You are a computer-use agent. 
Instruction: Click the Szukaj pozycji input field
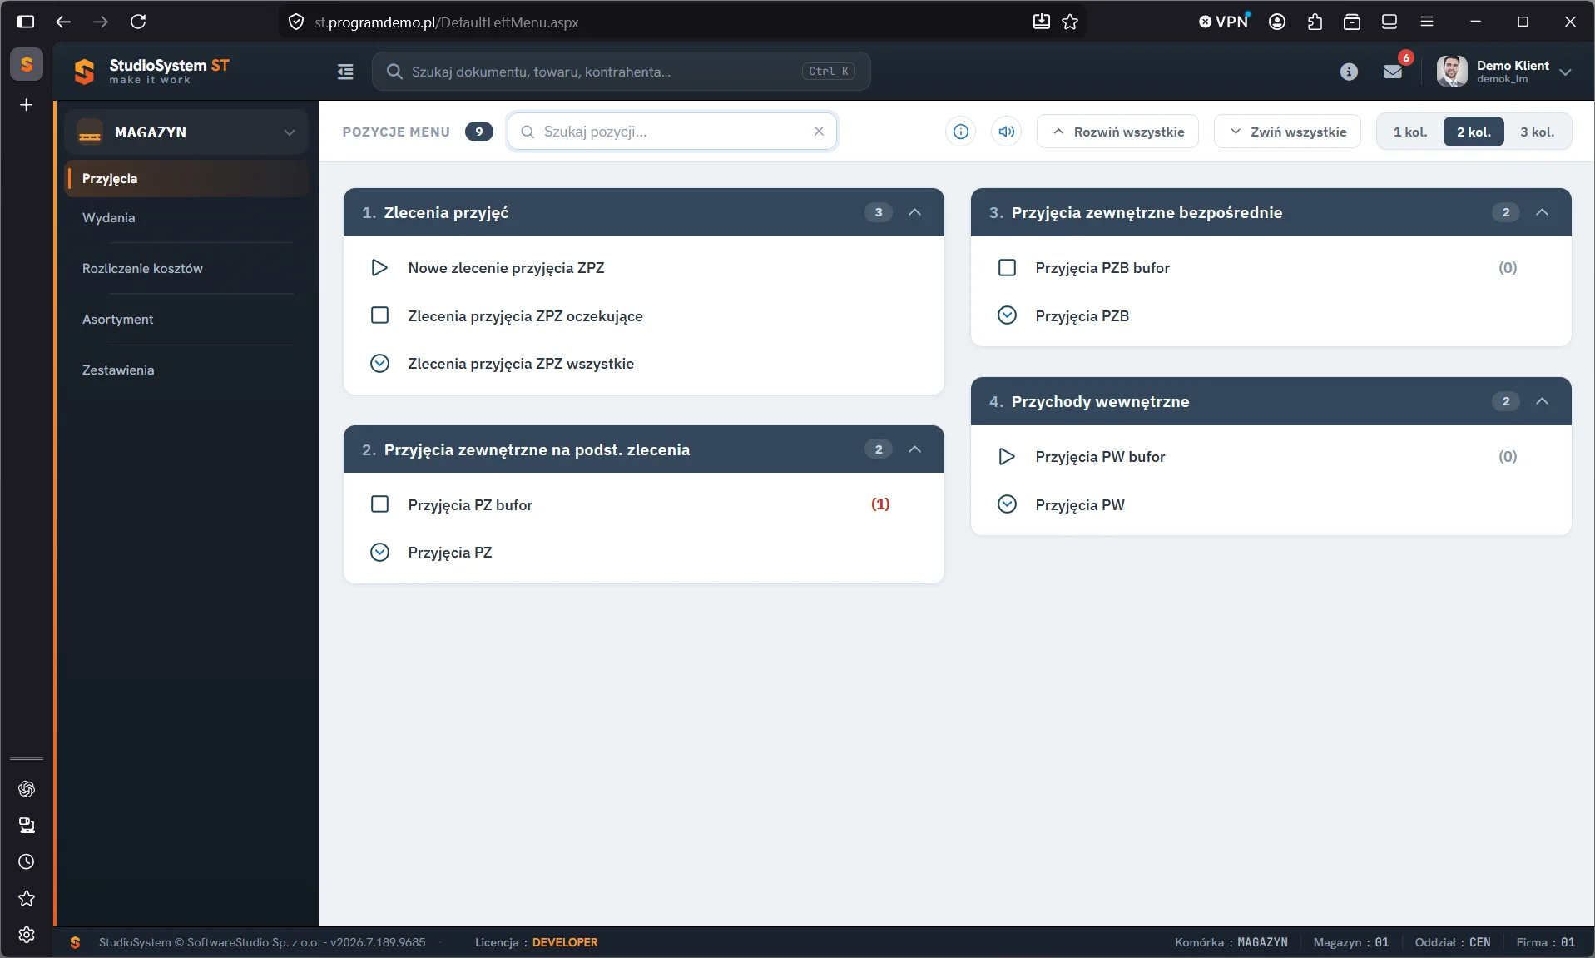[x=672, y=132]
